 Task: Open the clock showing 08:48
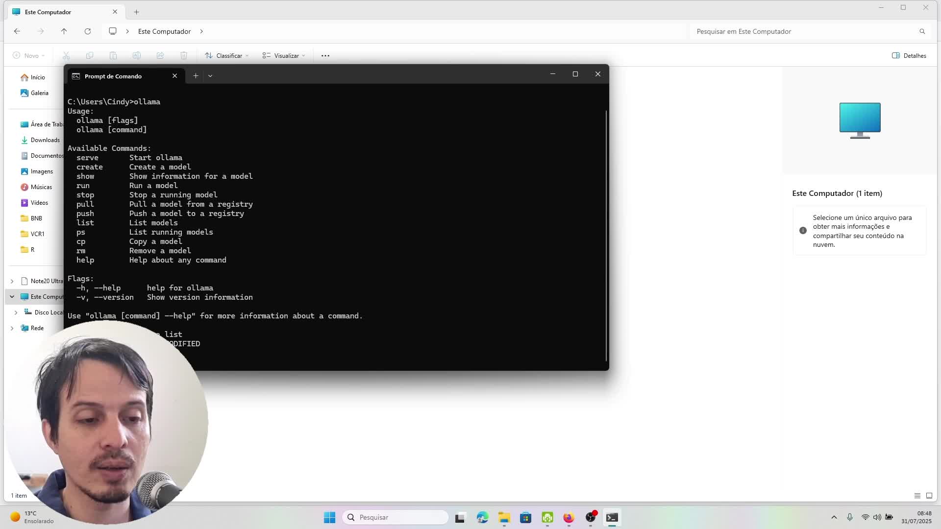coord(916,517)
